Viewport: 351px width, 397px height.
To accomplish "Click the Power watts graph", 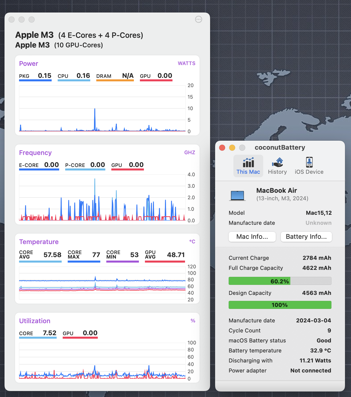I will coord(102,108).
